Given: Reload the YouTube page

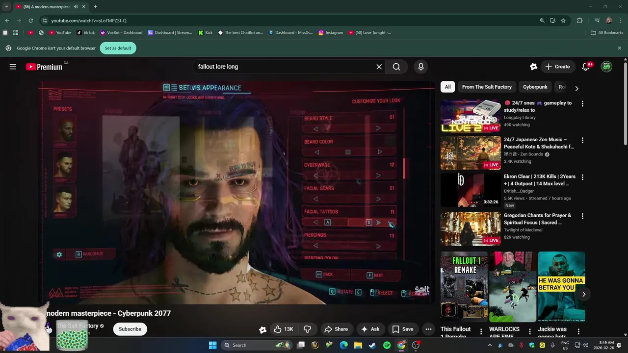Looking at the screenshot, I should pos(30,21).
